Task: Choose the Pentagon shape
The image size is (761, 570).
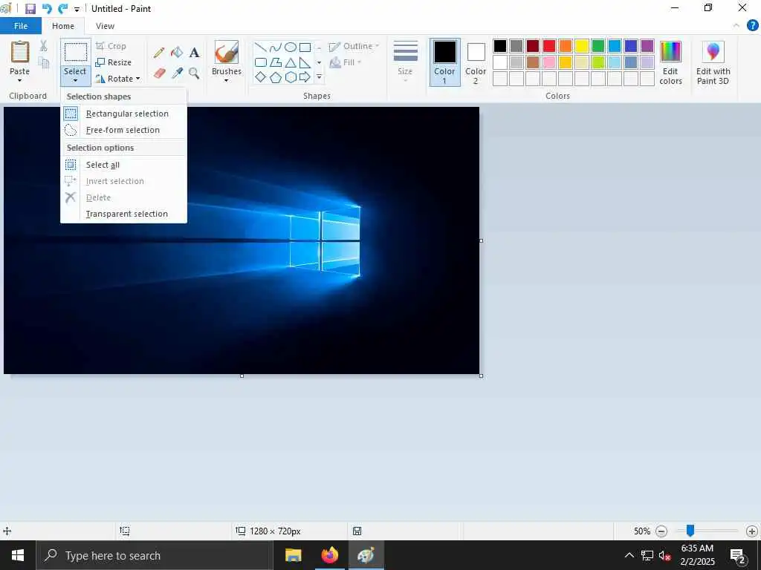Action: (x=276, y=77)
